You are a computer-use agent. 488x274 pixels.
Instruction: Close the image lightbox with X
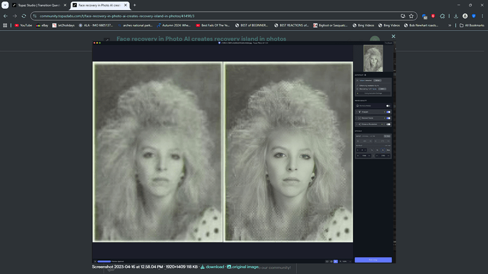[393, 36]
